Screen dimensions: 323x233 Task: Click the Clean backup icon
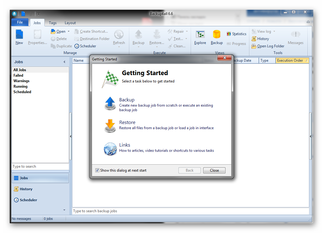[x=170, y=46]
